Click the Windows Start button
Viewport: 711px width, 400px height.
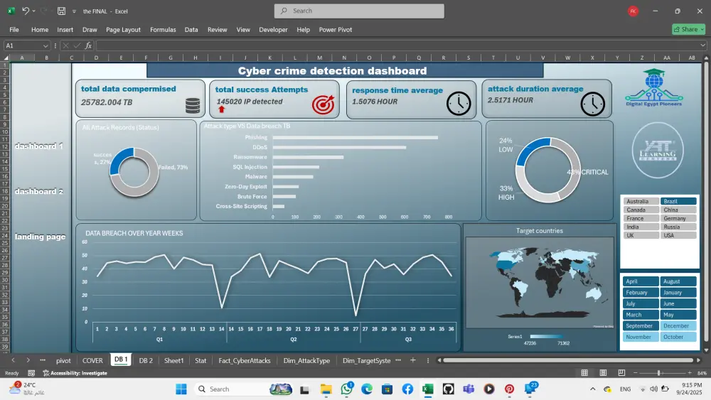181,389
